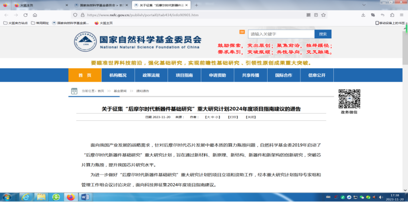The width and height of the screenshot is (408, 202).
Task: Click the blue 搜索 search button
Action: [323, 34]
